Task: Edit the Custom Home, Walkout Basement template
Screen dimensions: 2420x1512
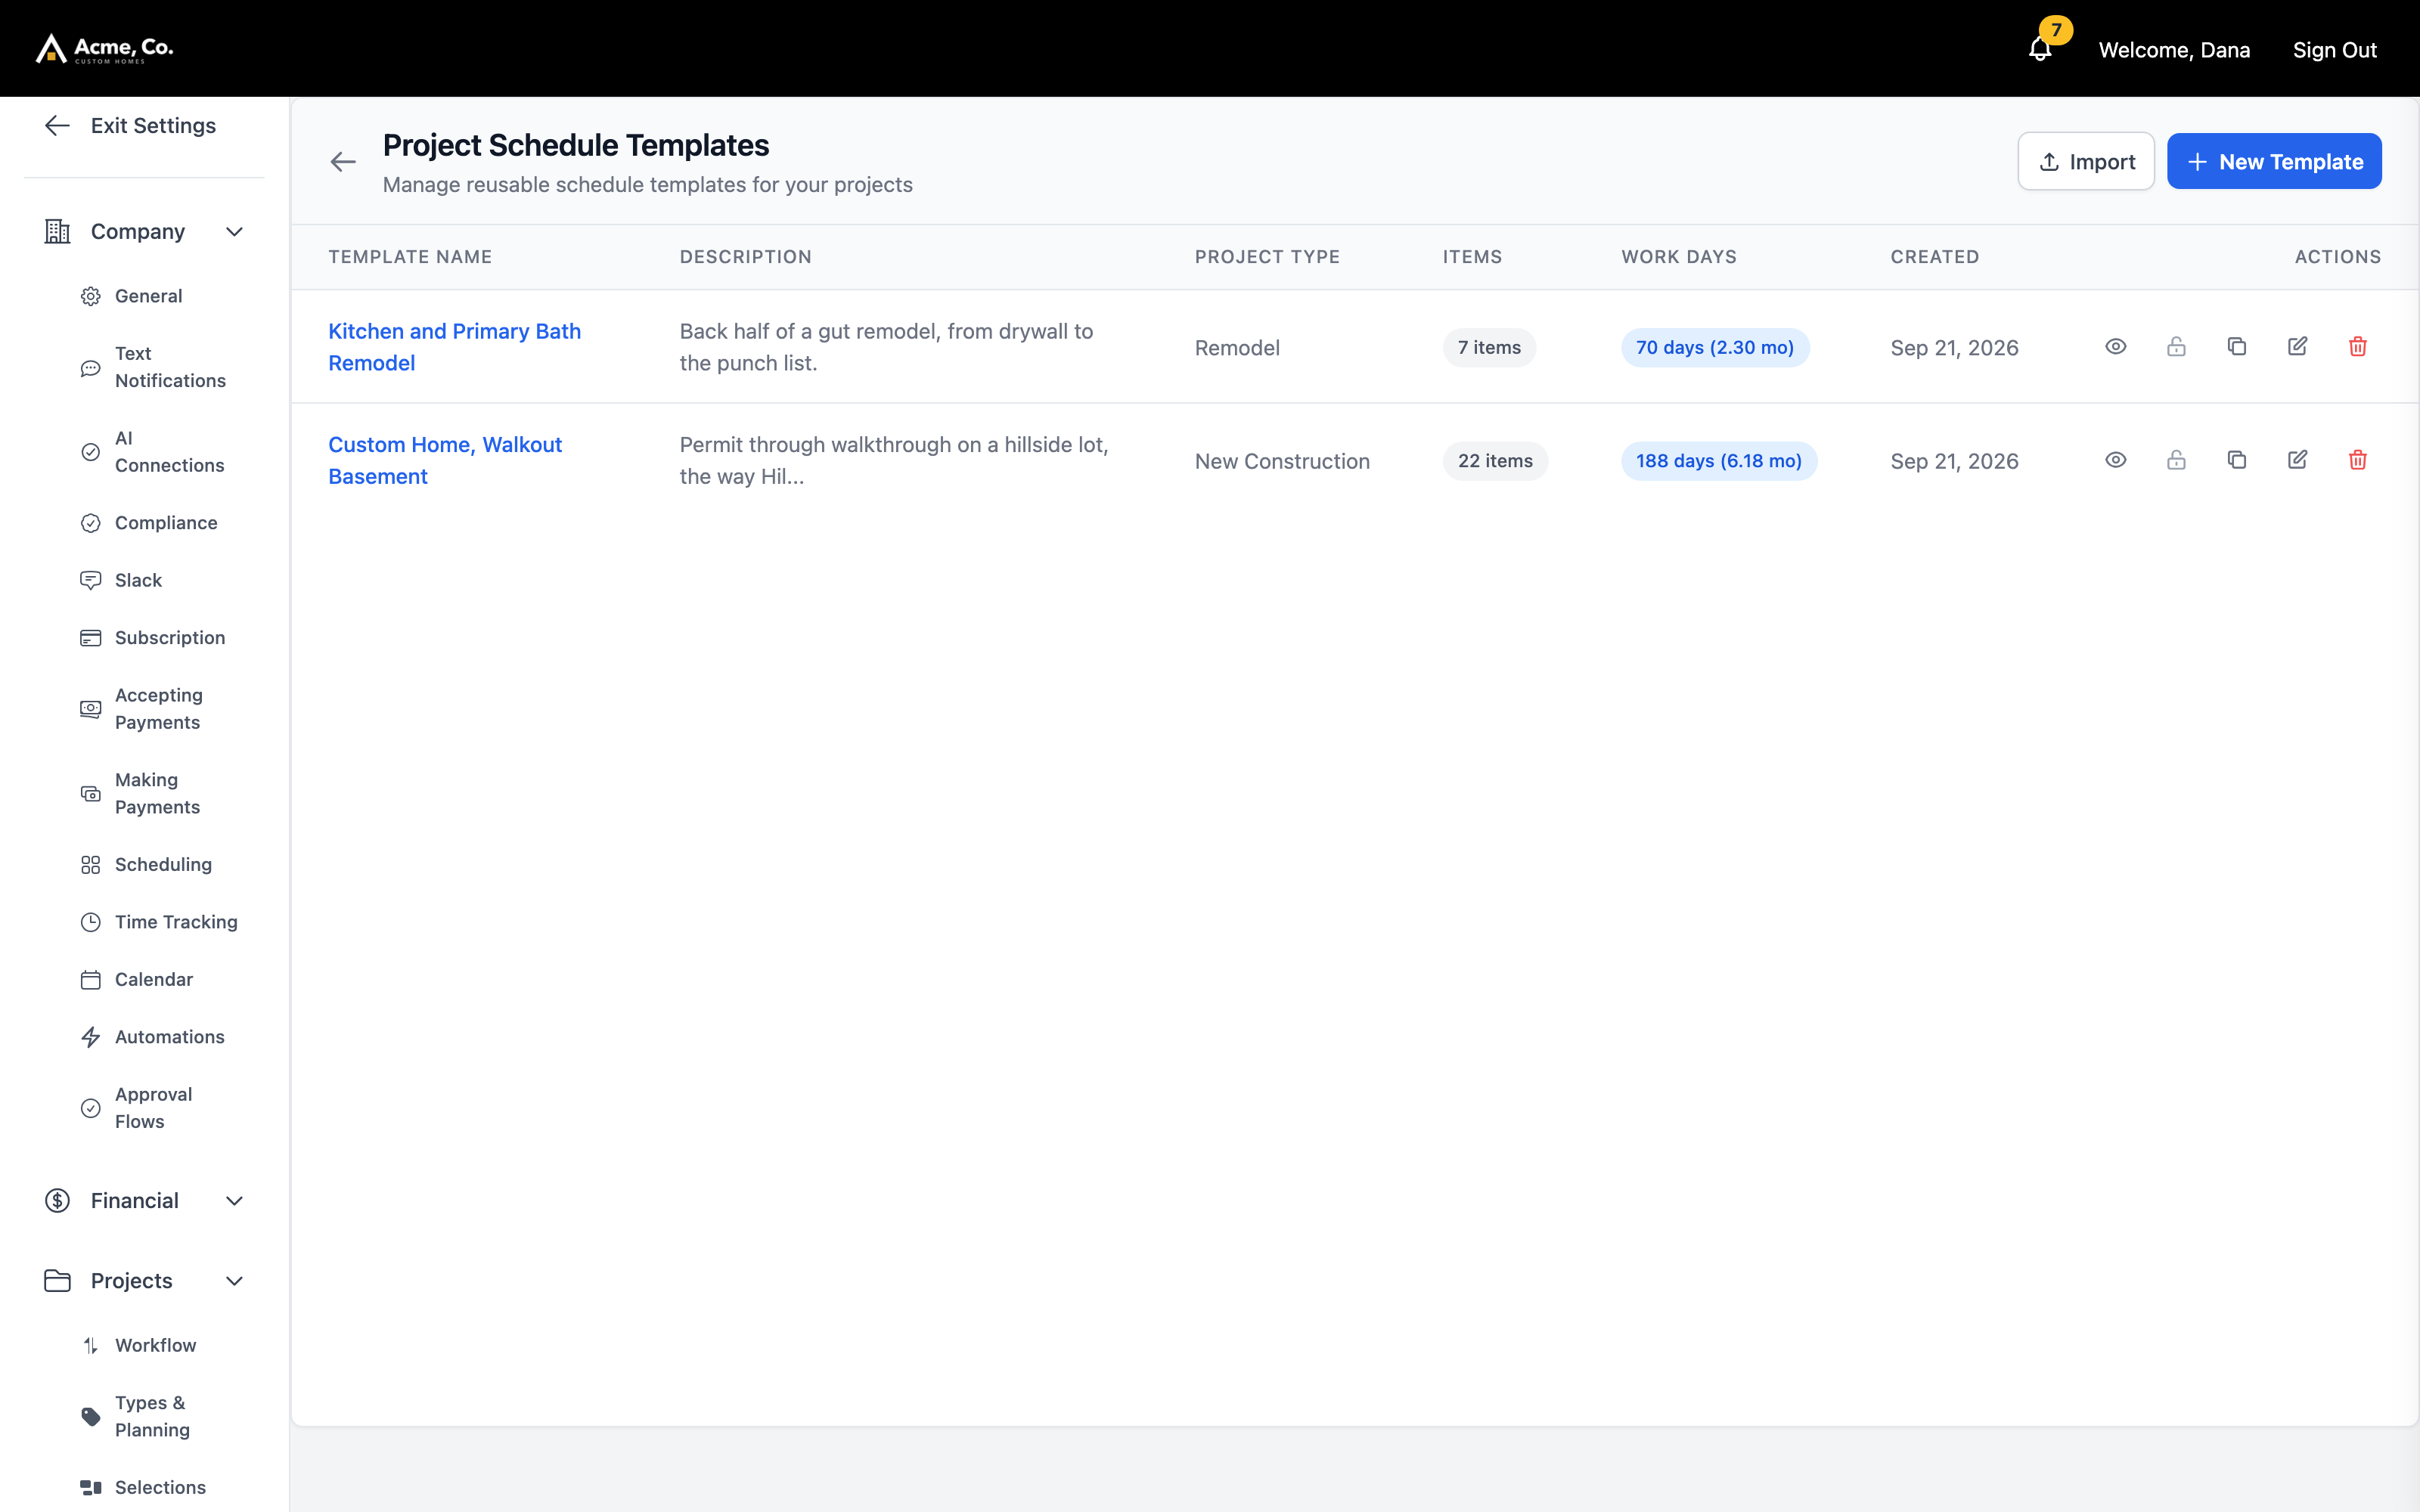Action: click(2297, 460)
